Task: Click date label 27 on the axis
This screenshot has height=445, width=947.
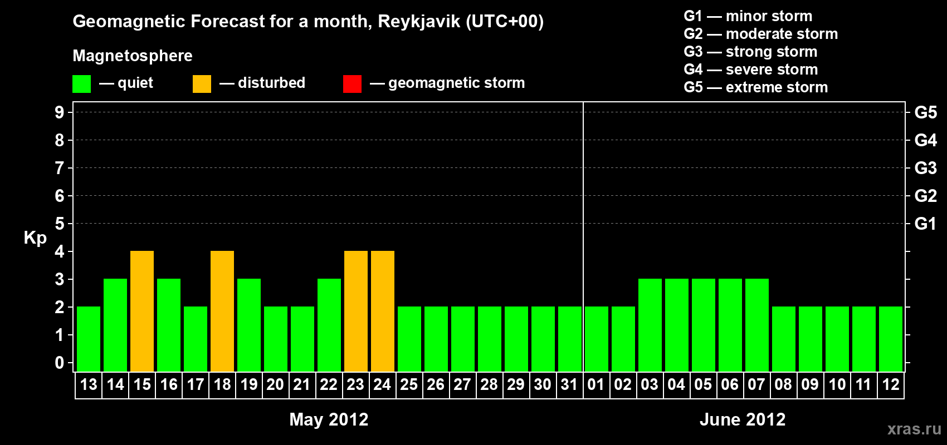Action: 462,385
